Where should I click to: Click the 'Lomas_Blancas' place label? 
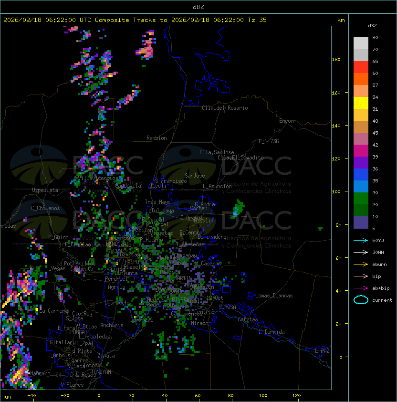tap(274, 296)
